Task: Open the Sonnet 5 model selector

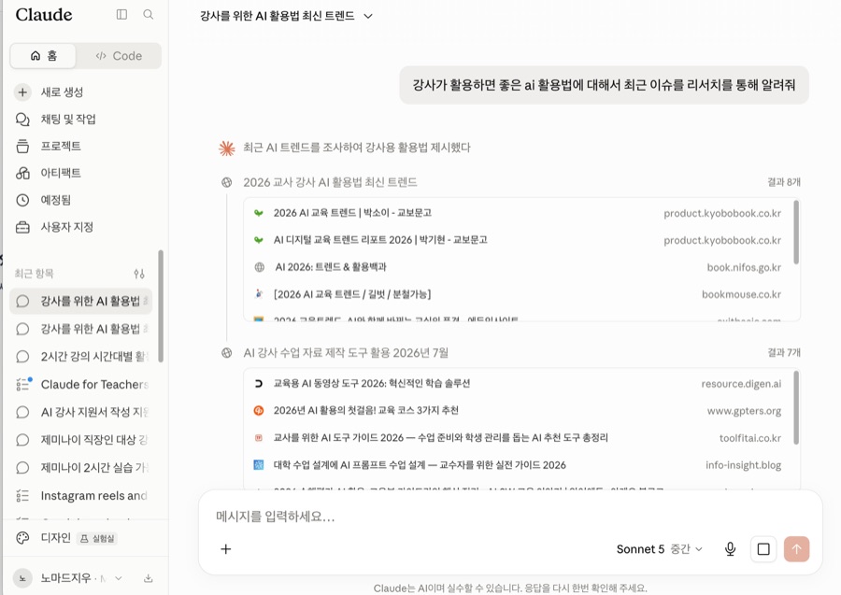Action: tap(659, 549)
